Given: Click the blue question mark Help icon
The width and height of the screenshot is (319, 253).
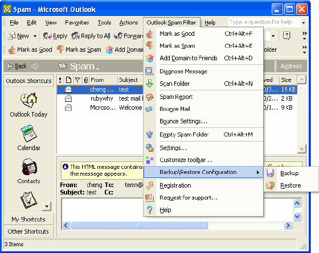Looking at the screenshot, I should [149, 210].
